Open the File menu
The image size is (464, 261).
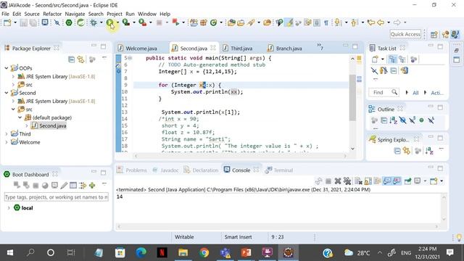(5, 14)
